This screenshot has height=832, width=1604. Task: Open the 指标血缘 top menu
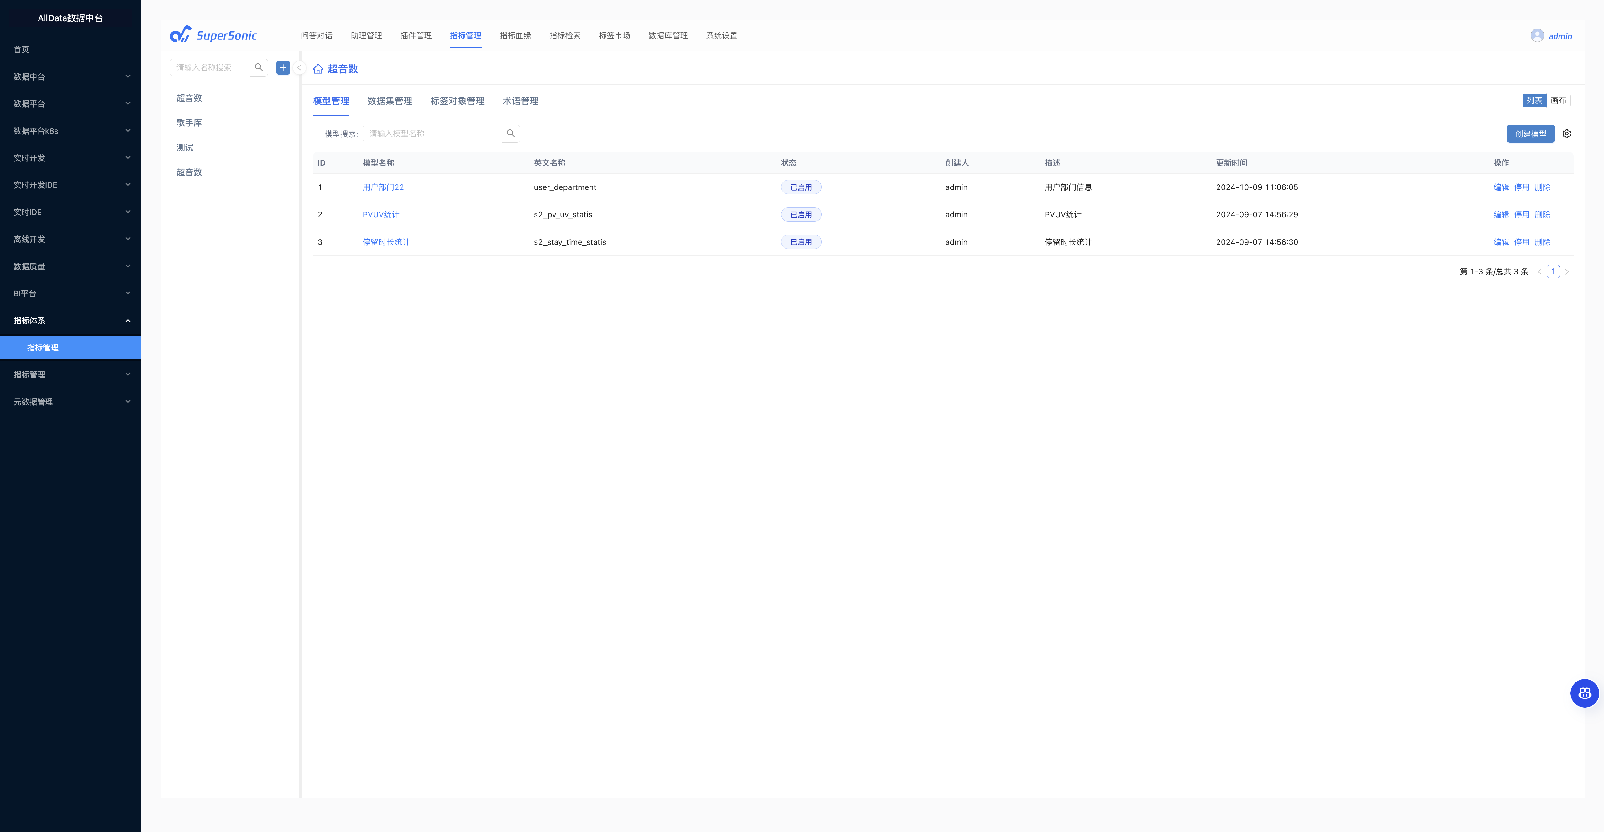coord(515,35)
